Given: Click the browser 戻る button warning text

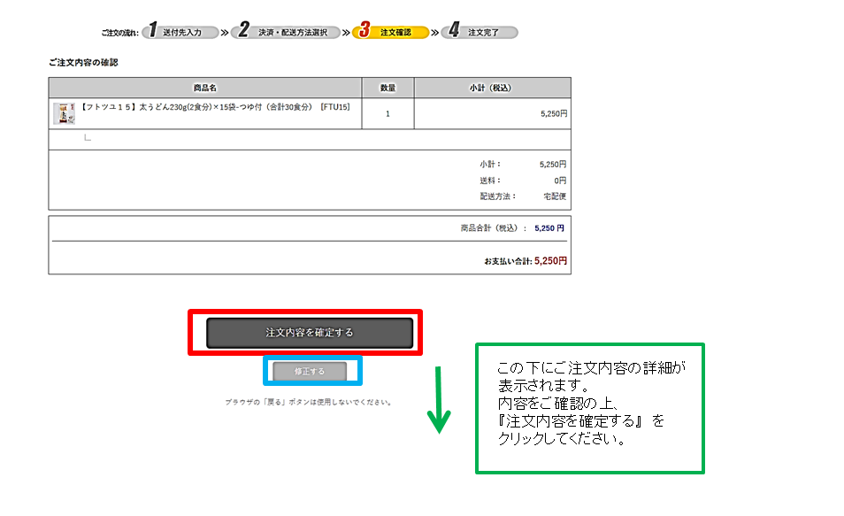Looking at the screenshot, I should point(308,402).
